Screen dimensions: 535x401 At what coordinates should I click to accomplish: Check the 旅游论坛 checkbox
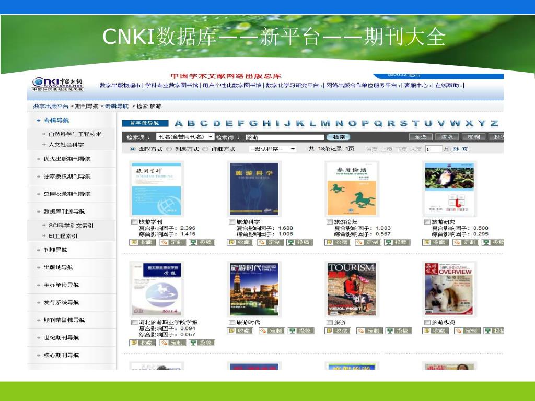[330, 222]
